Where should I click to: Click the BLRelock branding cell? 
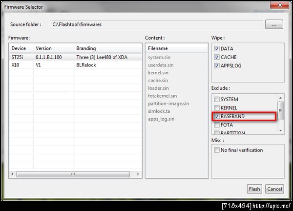(x=86, y=65)
